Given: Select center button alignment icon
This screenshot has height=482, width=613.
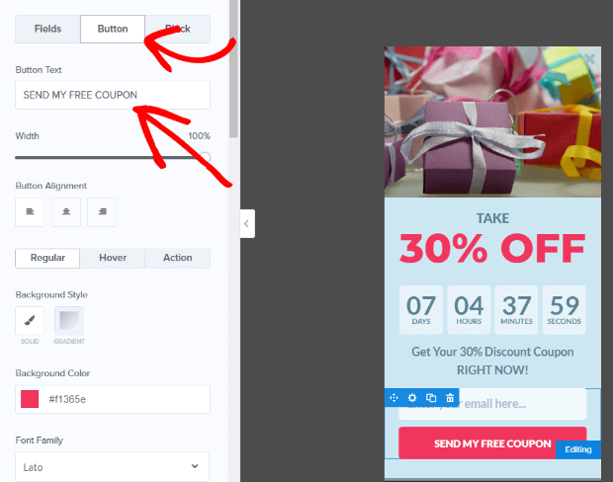Looking at the screenshot, I should click(x=66, y=212).
